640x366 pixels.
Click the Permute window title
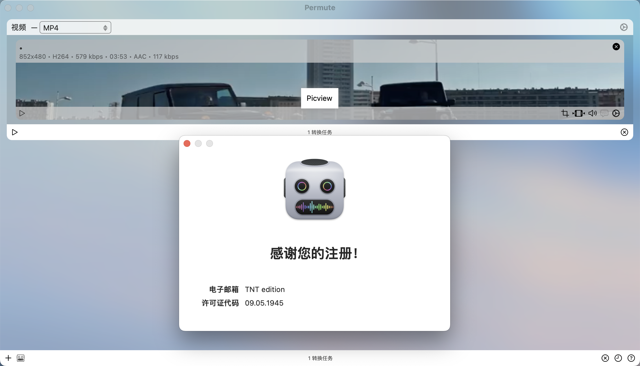[320, 8]
